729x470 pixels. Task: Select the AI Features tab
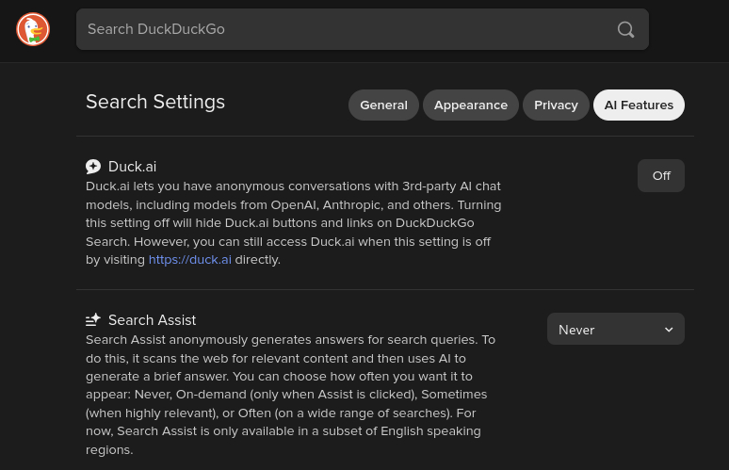point(639,105)
